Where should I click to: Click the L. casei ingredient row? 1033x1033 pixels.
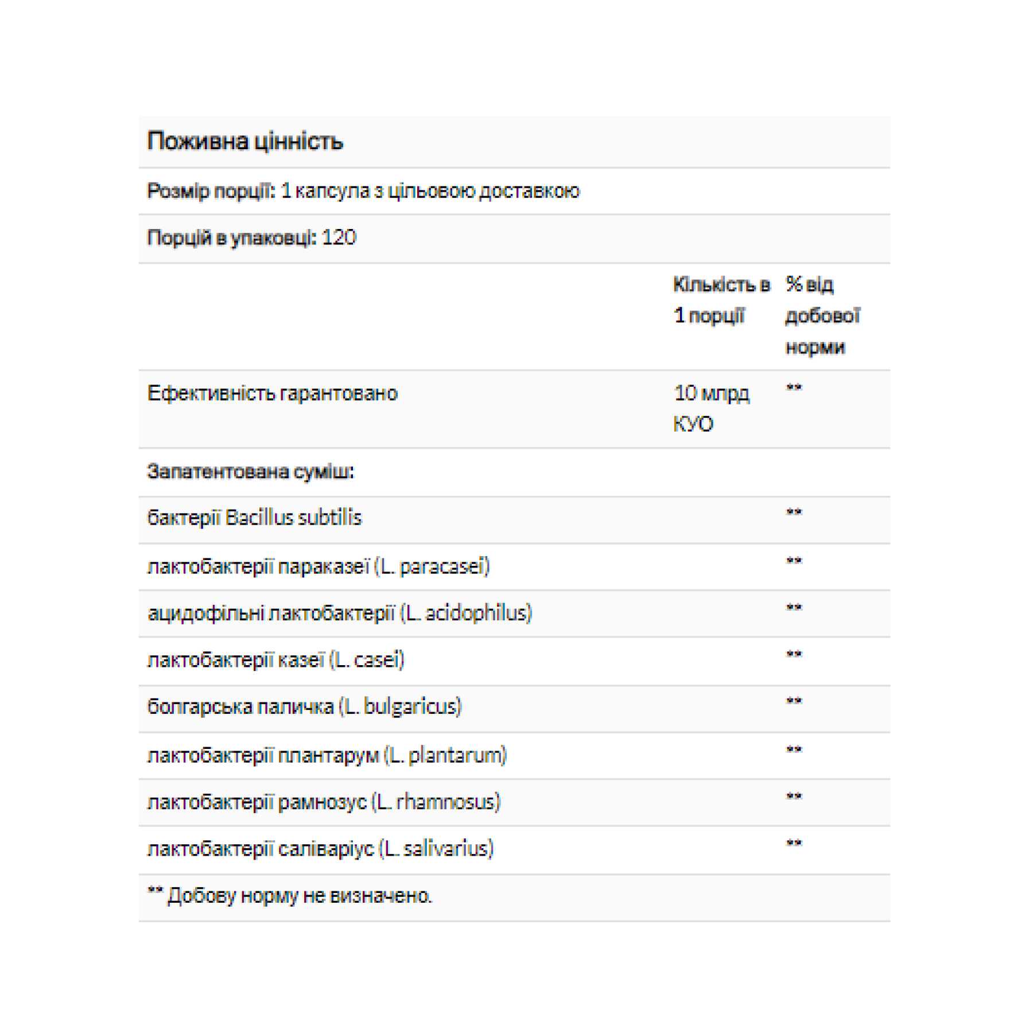[x=276, y=660]
